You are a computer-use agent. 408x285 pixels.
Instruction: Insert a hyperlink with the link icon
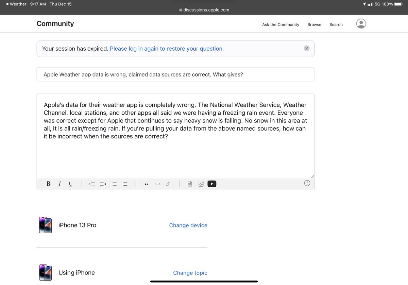coord(168,184)
